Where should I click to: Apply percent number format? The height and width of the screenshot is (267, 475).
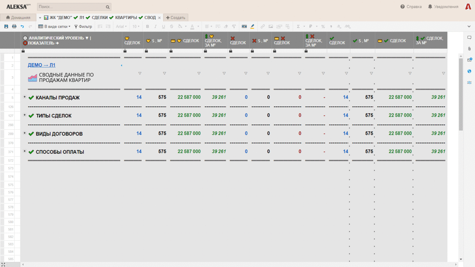(323, 26)
